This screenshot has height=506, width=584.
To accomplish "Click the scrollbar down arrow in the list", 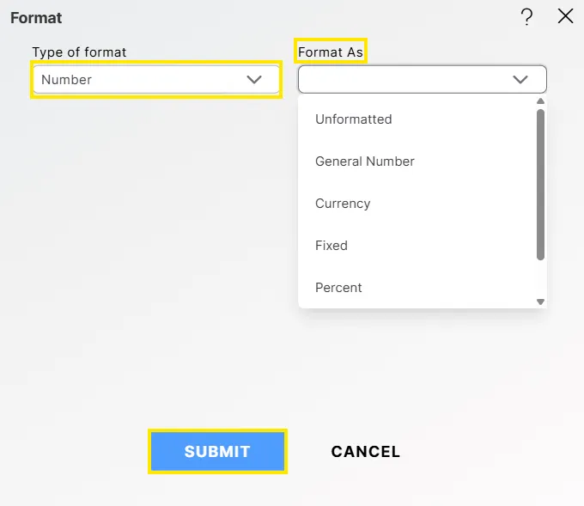I will point(540,302).
